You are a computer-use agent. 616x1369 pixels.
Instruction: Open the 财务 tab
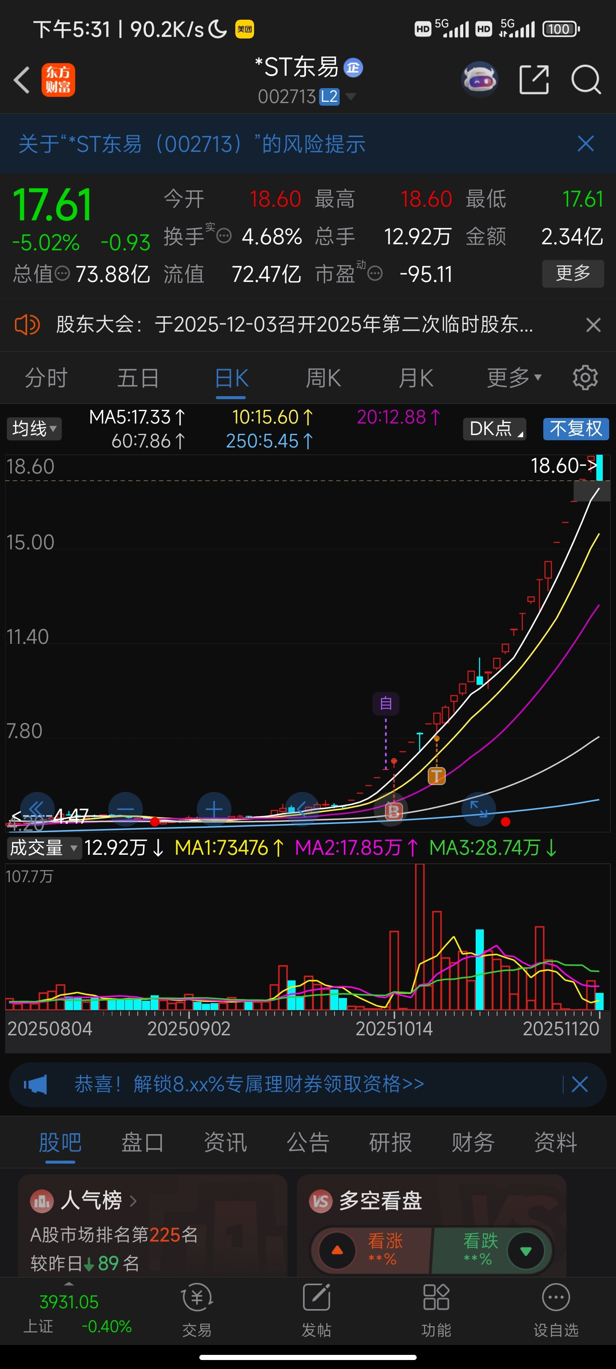(x=473, y=1142)
